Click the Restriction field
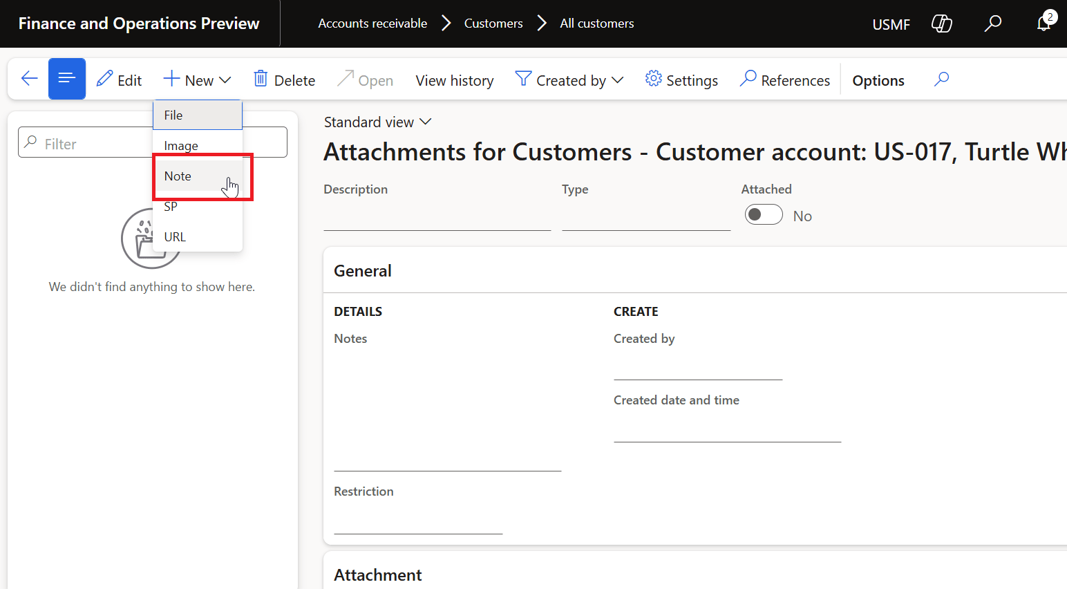 coord(418,519)
